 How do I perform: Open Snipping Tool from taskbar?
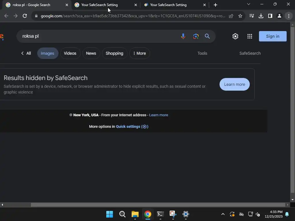(173, 214)
